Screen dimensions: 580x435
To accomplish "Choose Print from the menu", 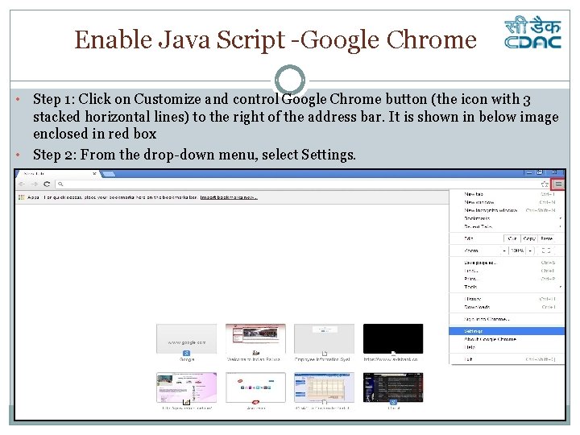I will 507,279.
